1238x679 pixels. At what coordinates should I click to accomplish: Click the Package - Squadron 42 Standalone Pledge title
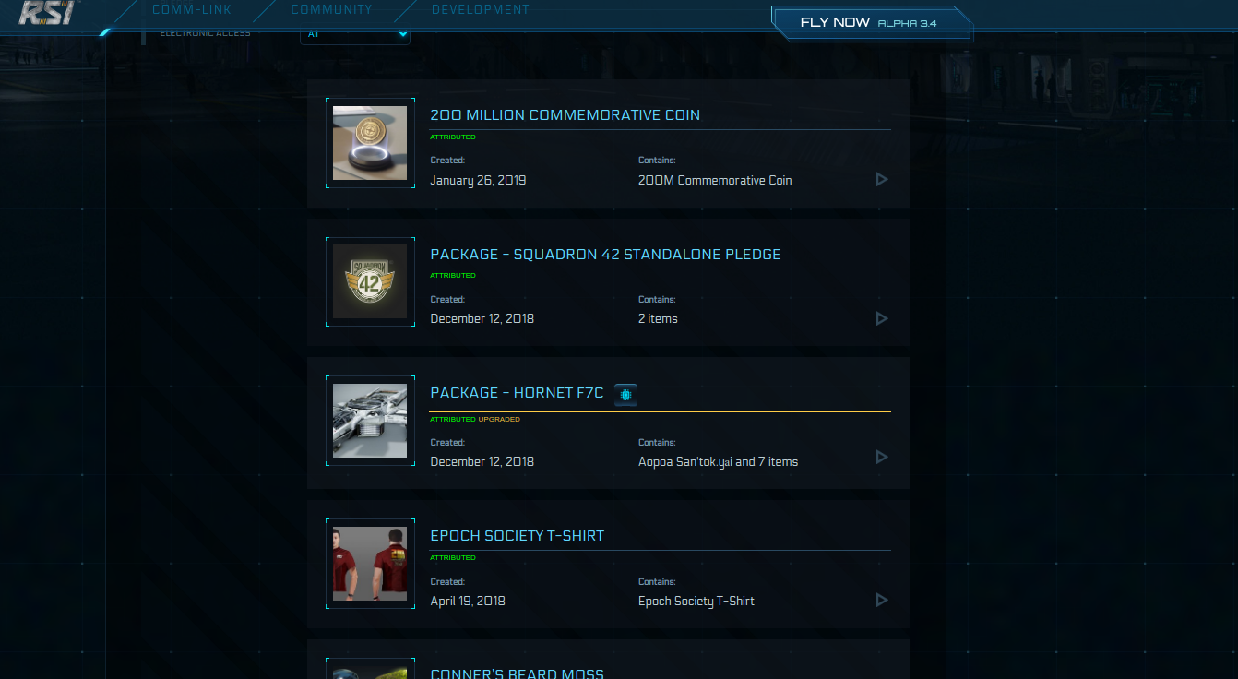(x=605, y=255)
